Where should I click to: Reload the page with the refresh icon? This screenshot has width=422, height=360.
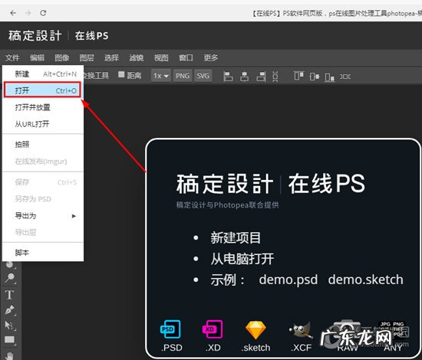(x=43, y=12)
